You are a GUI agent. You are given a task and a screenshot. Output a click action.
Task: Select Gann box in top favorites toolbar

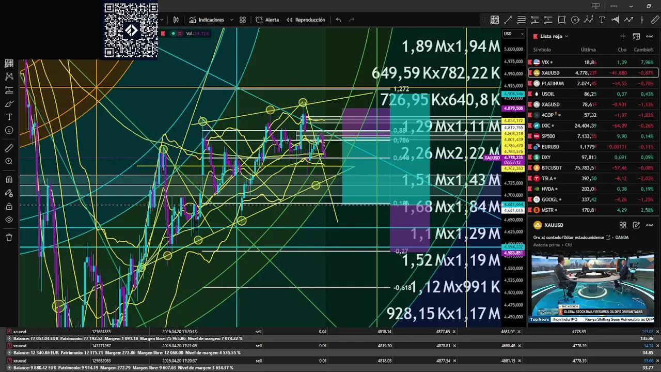tap(495, 20)
